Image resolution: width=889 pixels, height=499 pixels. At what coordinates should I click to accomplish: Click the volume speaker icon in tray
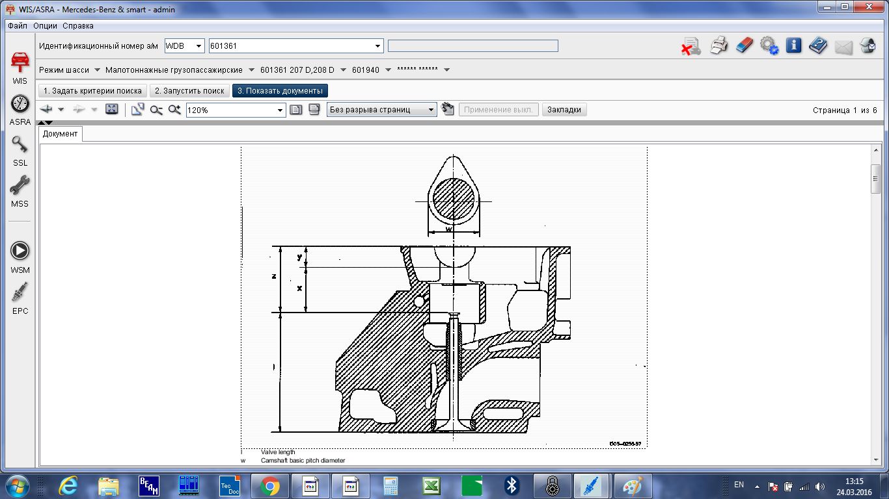820,486
